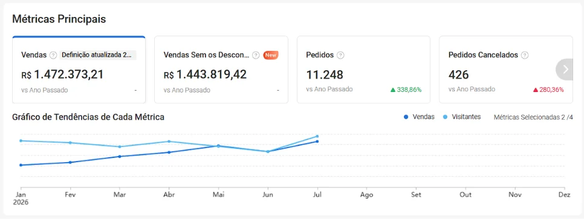Click Visitantes data point for Abr
This screenshot has width=584, height=219.
click(169, 142)
